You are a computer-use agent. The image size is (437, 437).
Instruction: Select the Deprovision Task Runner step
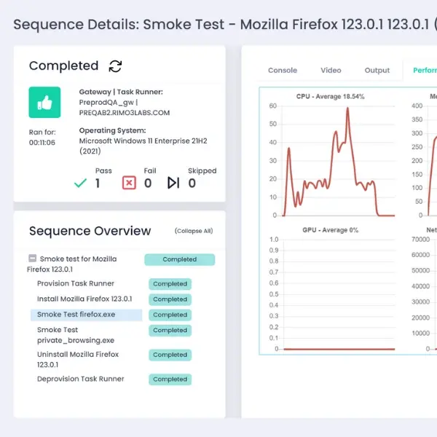pyautogui.click(x=81, y=379)
